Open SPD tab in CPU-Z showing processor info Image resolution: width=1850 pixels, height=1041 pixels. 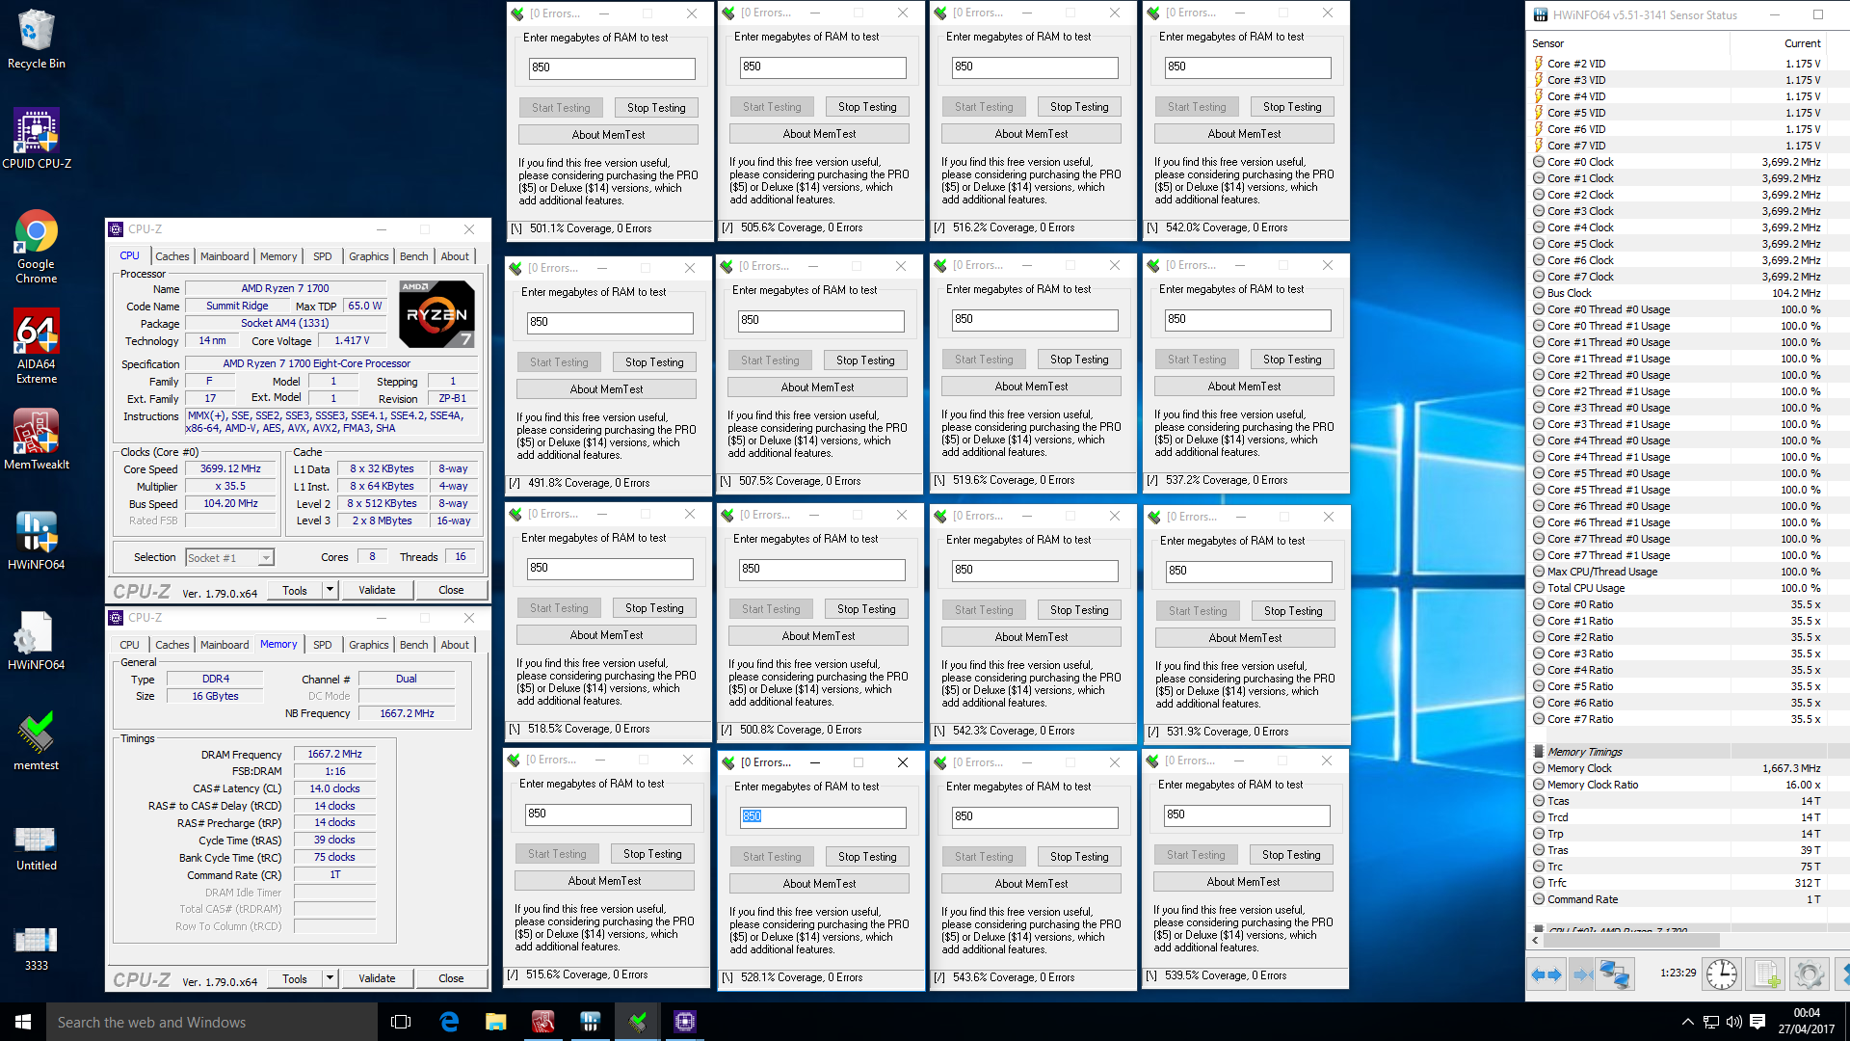pos(323,256)
